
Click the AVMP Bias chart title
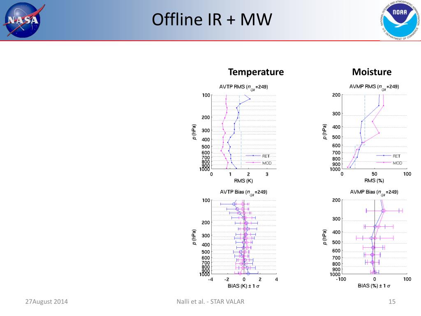pyautogui.click(x=374, y=192)
